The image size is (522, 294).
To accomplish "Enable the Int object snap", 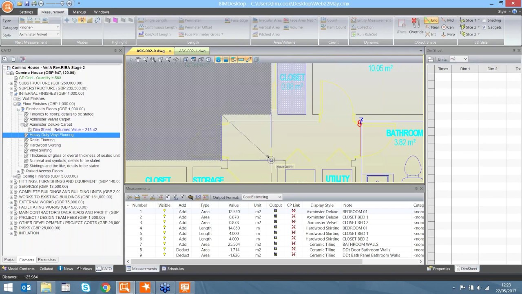I will tap(430, 34).
